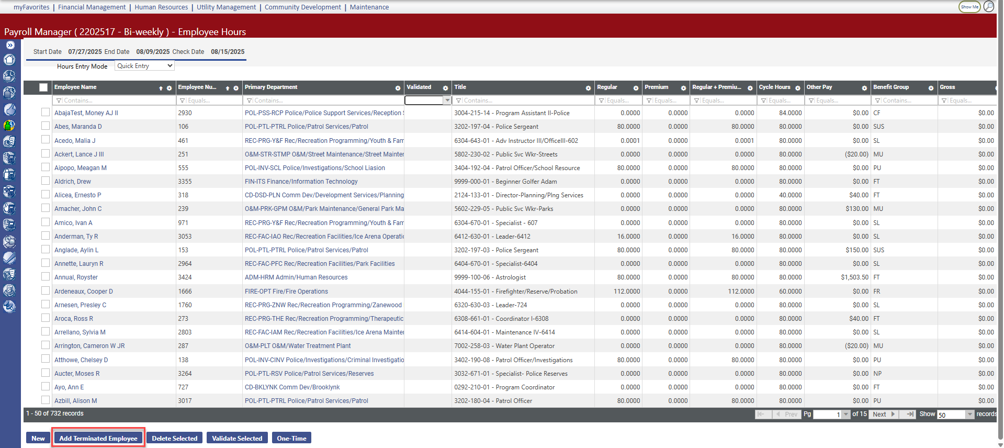Open the magnifier search icon at top right
1004x448 pixels.
pyautogui.click(x=989, y=7)
